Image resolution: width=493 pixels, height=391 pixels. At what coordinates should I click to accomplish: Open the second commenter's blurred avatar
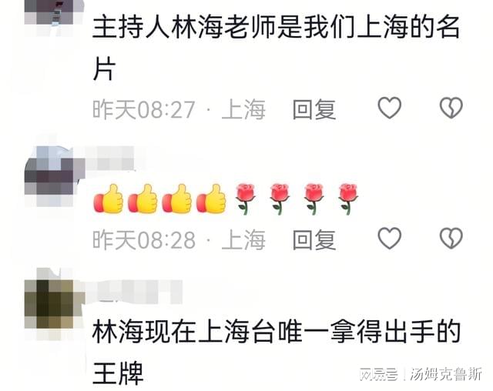click(x=53, y=175)
